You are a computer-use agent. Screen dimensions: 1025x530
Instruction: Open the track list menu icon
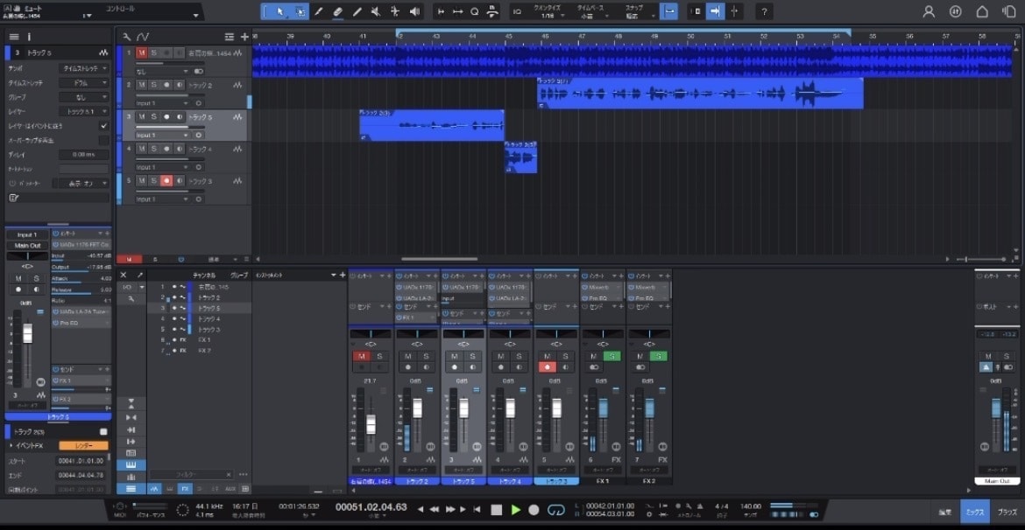click(14, 37)
